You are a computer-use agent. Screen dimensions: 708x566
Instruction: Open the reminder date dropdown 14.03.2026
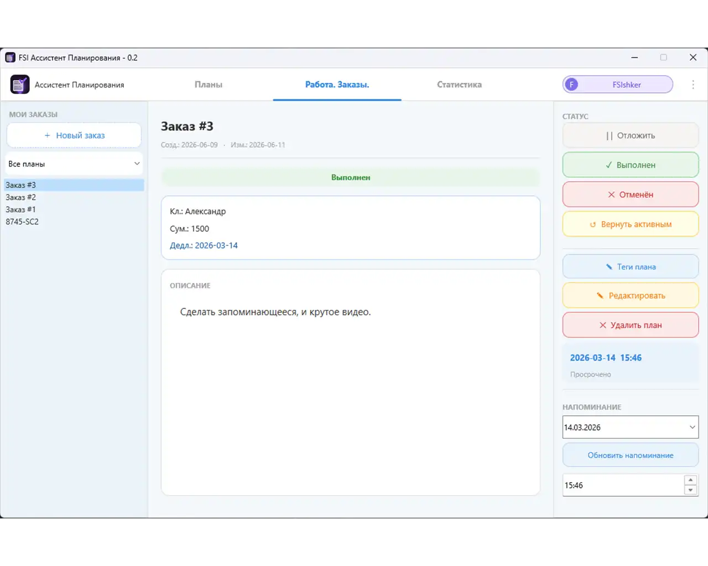pos(631,427)
